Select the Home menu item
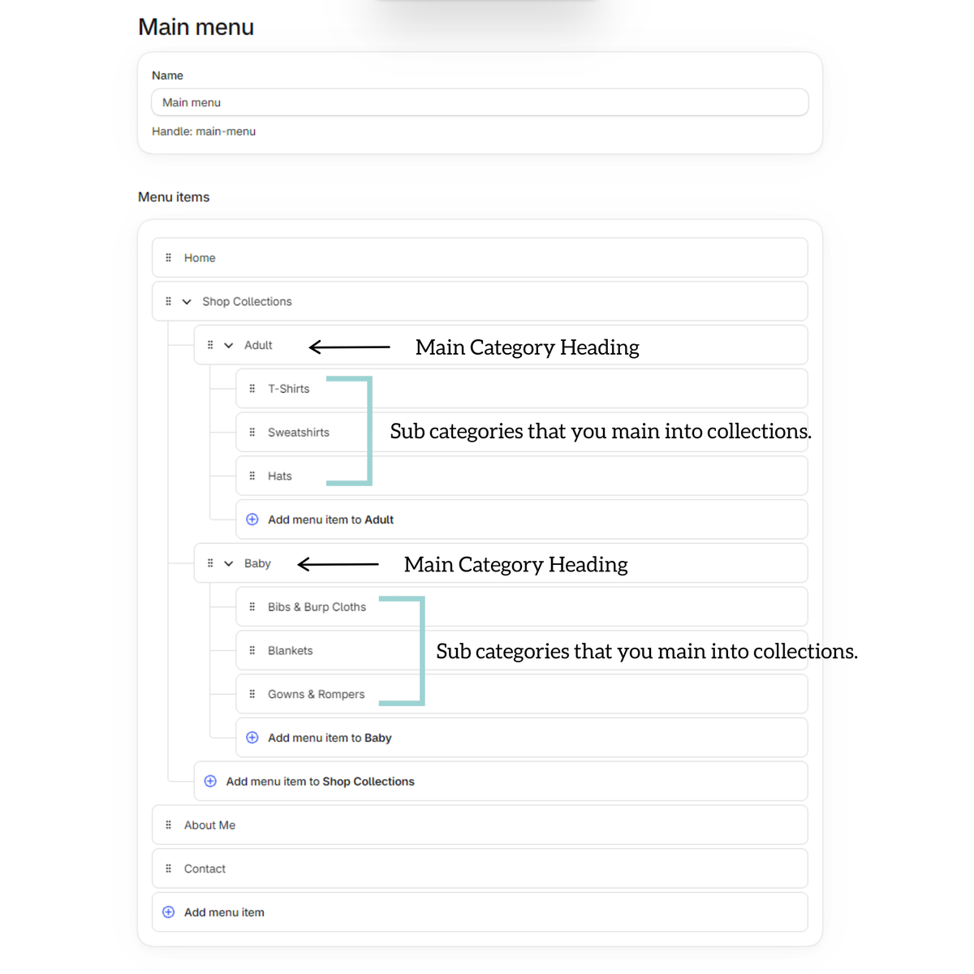This screenshot has width=974, height=974. point(480,257)
